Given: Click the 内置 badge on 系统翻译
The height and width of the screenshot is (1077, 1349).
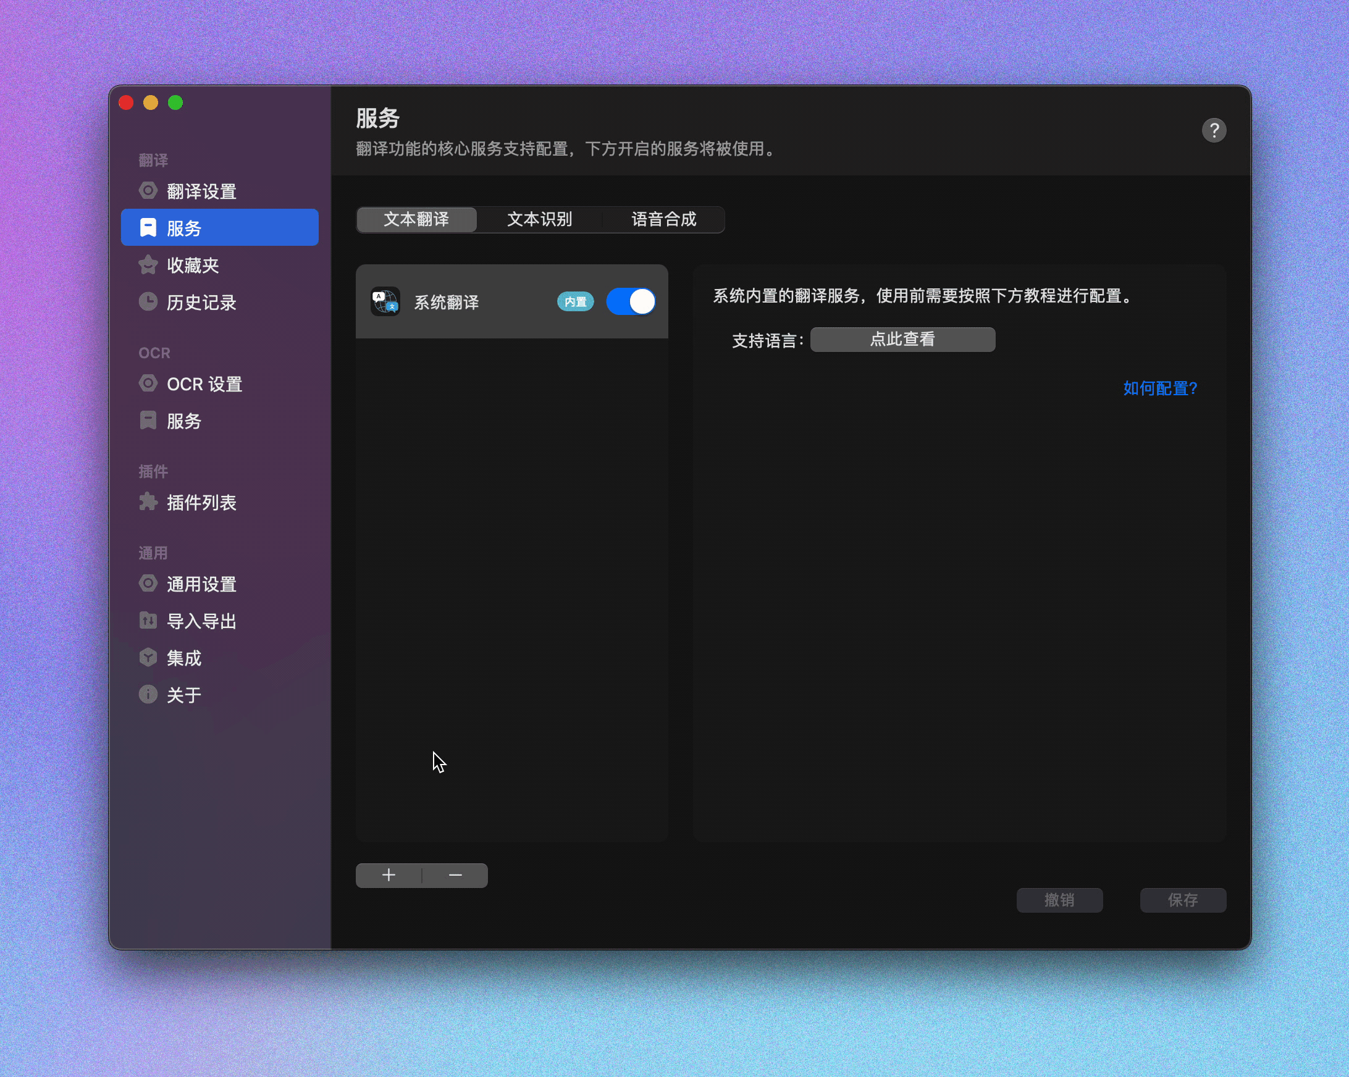Looking at the screenshot, I should click(574, 301).
